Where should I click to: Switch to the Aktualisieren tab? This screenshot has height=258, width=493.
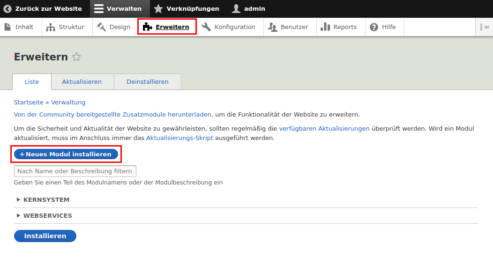82,82
